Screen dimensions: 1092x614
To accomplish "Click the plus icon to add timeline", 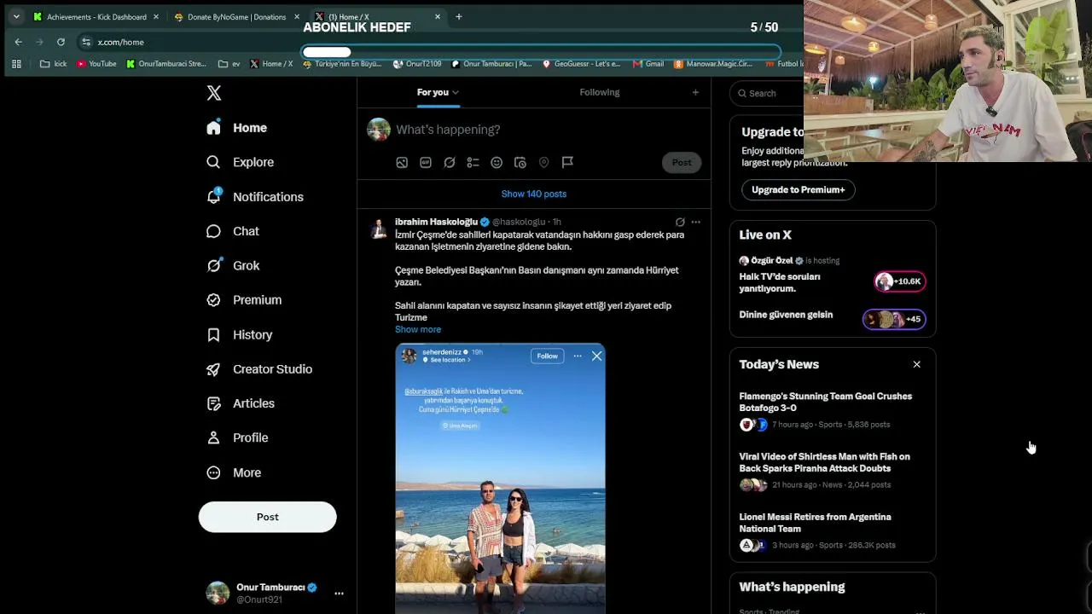I will coord(695,92).
